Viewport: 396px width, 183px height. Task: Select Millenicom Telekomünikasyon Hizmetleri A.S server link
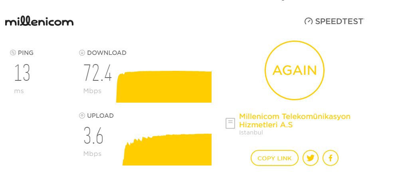pyautogui.click(x=295, y=121)
